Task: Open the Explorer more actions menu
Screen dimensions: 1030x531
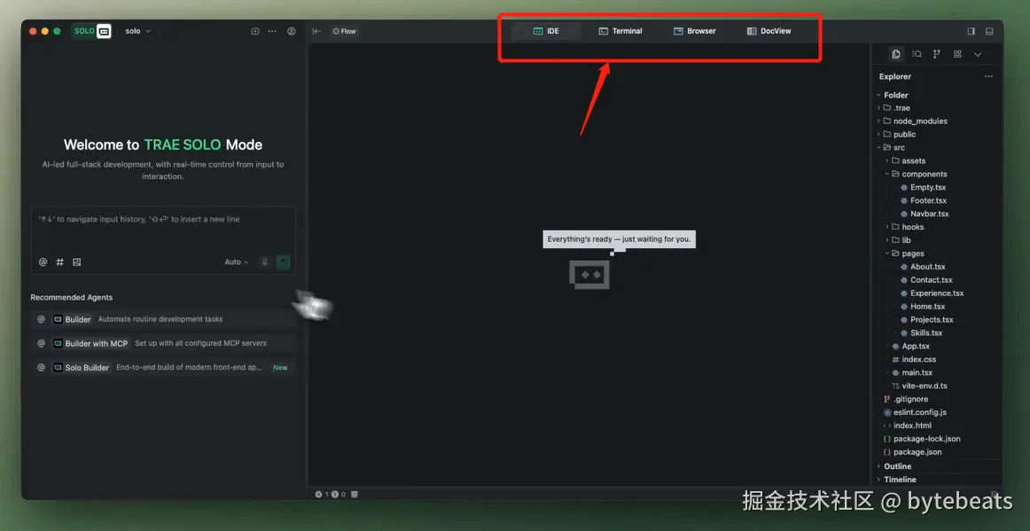Action: pyautogui.click(x=988, y=77)
